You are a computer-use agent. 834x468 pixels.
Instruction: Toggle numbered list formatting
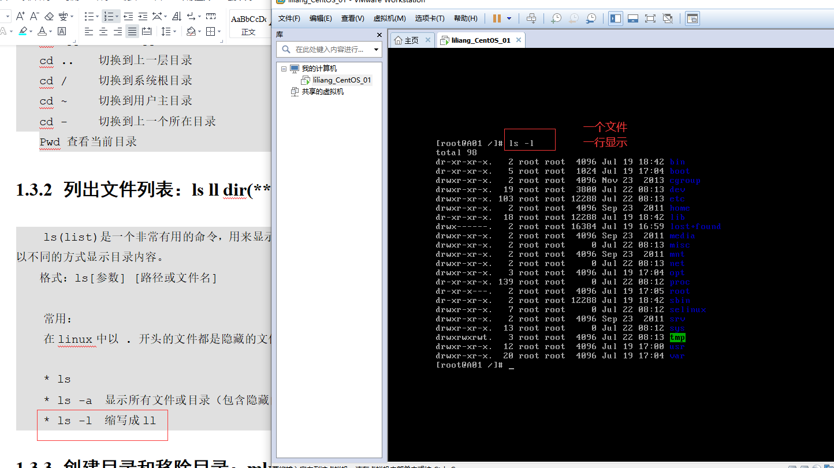pyautogui.click(x=108, y=16)
